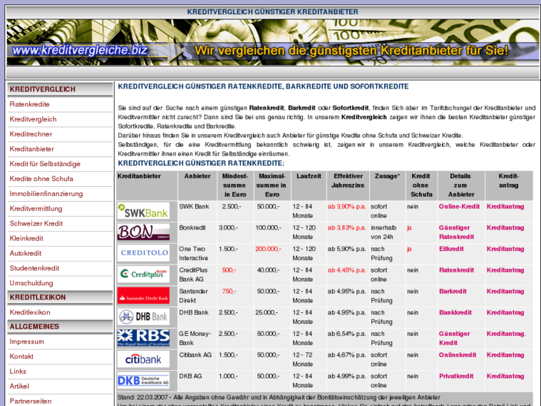Go to Kreditvermittlung page

pos(36,209)
